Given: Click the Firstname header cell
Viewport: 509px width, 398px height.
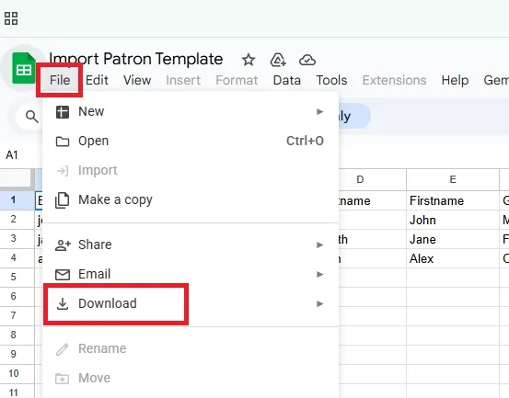Looking at the screenshot, I should tap(453, 200).
